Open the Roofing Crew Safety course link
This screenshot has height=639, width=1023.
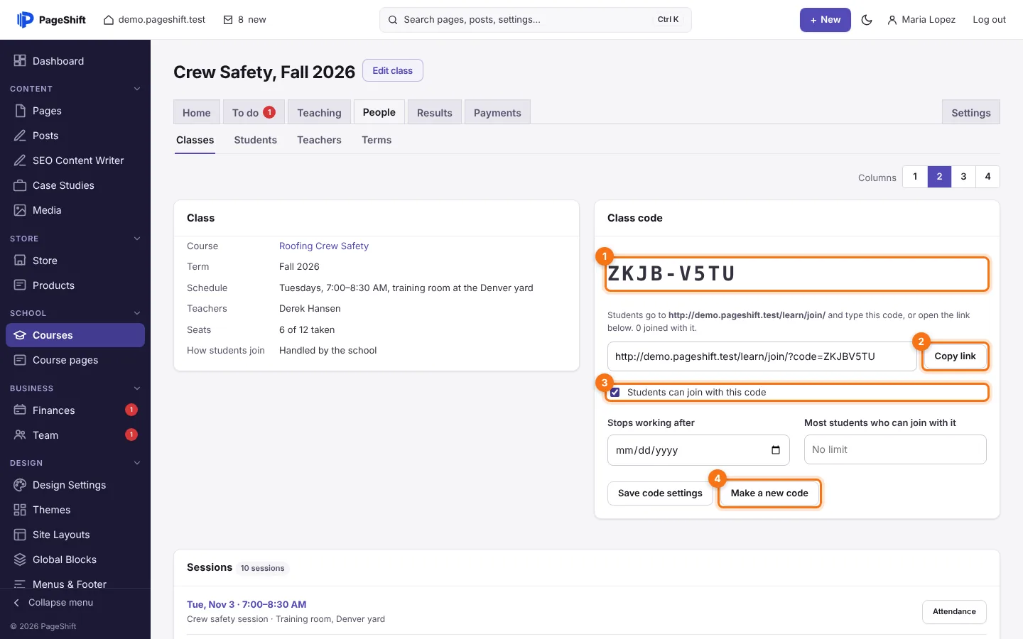pos(324,246)
